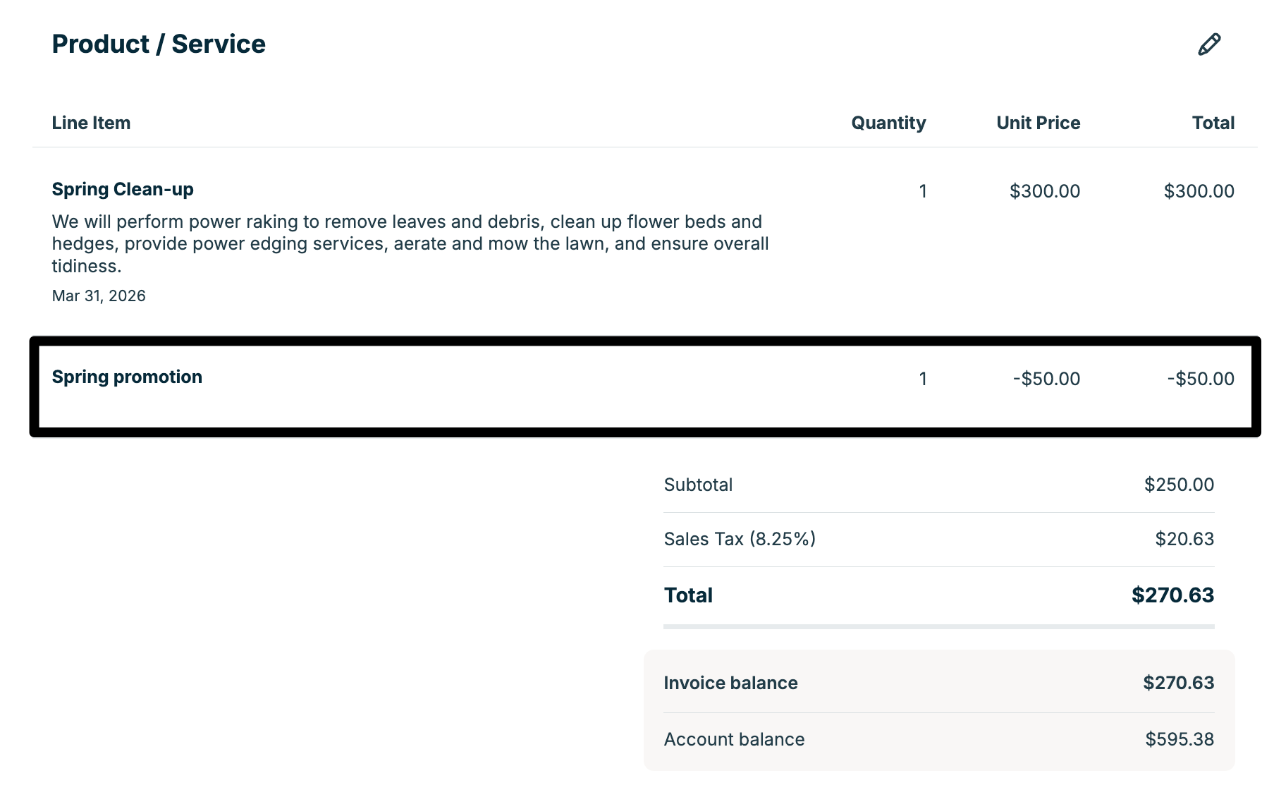Click the Sales Tax (8.25%) label
Screen dimensions: 1262x790
740,539
